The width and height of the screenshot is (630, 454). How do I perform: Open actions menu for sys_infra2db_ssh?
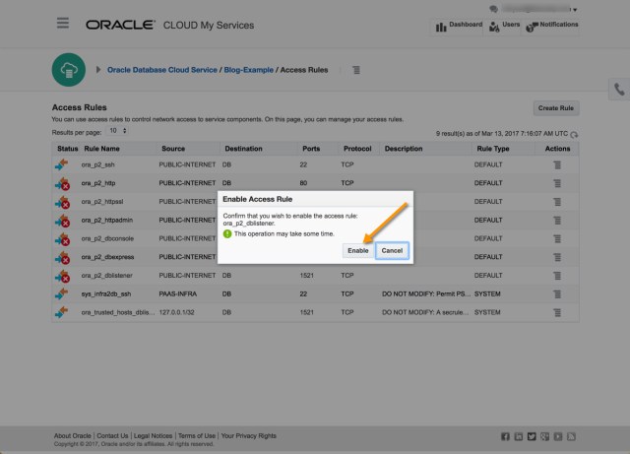point(557,294)
